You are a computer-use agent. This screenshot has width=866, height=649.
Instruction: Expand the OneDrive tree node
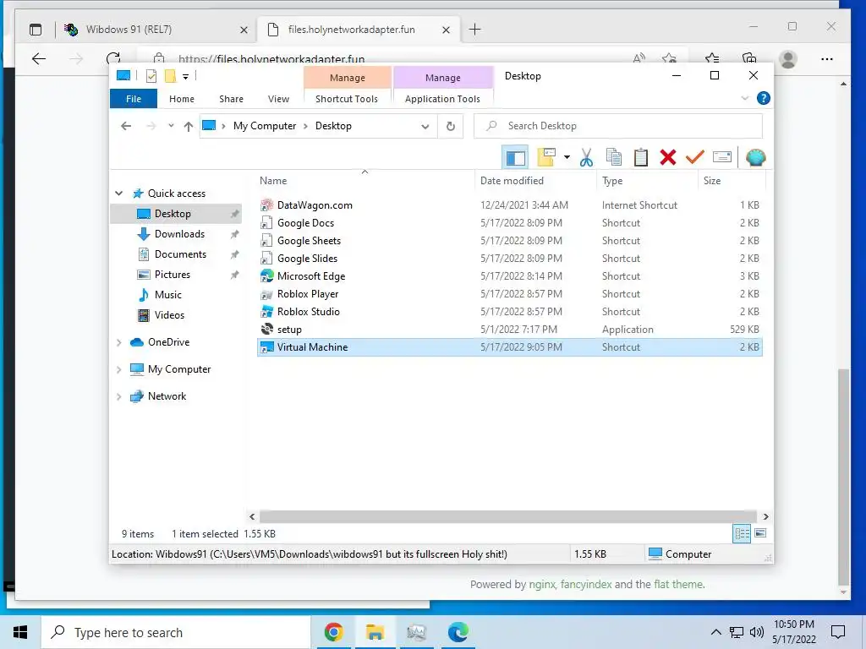tap(118, 343)
